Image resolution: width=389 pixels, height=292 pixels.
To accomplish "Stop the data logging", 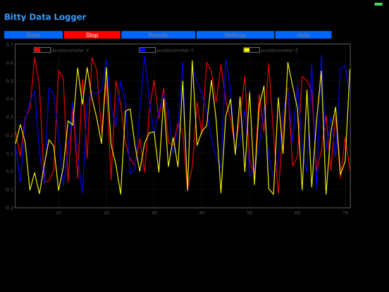I will pos(92,35).
